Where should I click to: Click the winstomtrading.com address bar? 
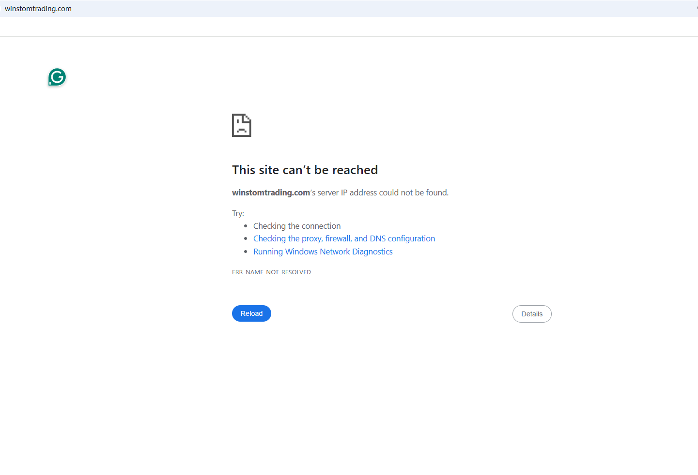[349, 9]
